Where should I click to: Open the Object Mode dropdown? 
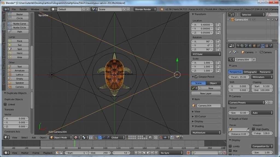[61, 137]
